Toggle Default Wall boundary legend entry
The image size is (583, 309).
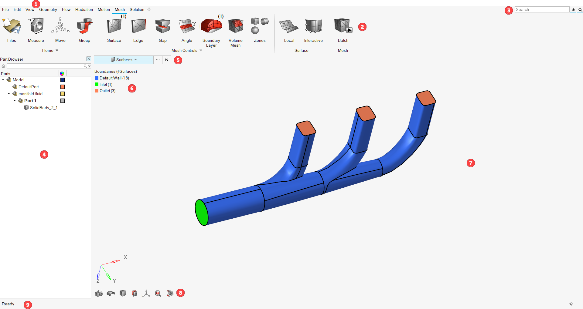97,78
